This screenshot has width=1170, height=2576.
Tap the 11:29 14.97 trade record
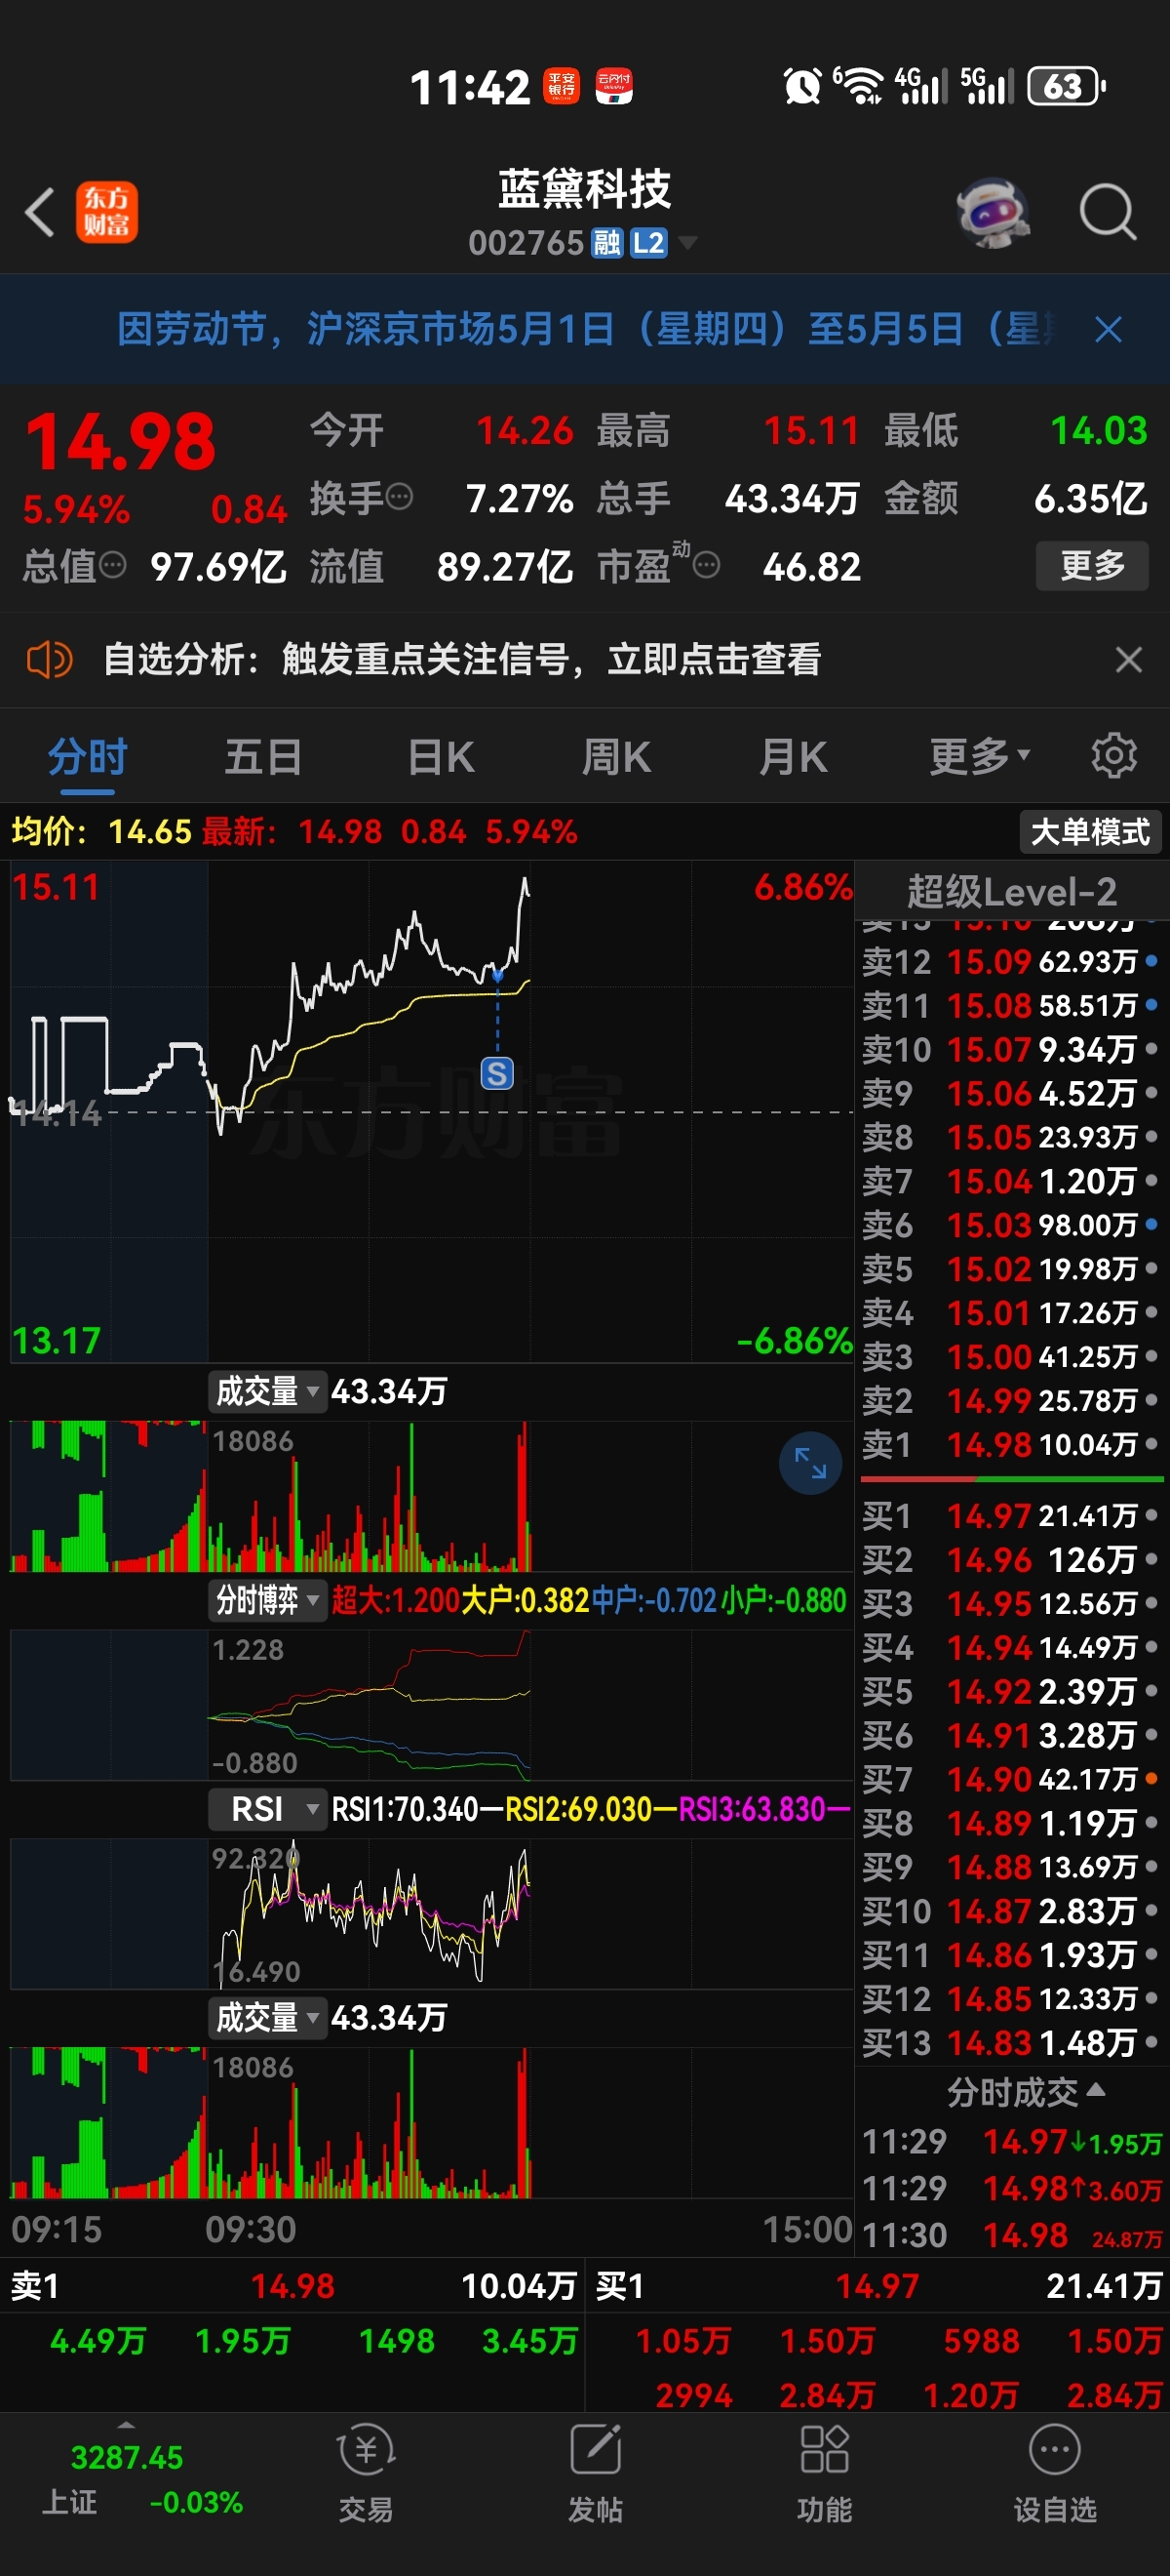pos(1012,2142)
